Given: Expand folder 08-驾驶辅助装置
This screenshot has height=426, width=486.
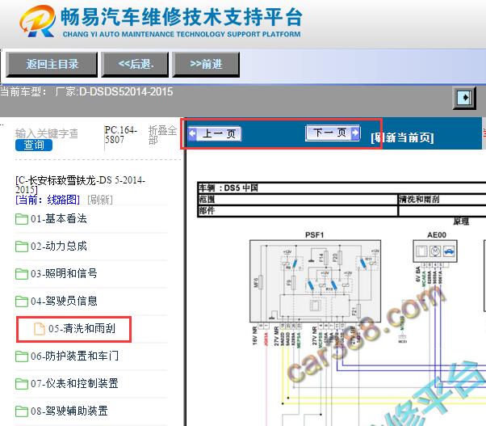Looking at the screenshot, I should pyautogui.click(x=69, y=411).
